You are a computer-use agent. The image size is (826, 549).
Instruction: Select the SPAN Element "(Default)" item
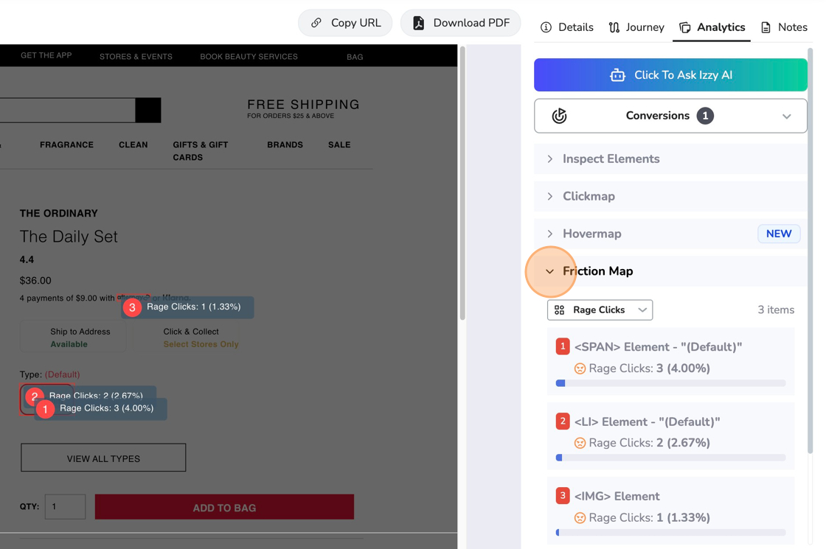[x=670, y=361]
